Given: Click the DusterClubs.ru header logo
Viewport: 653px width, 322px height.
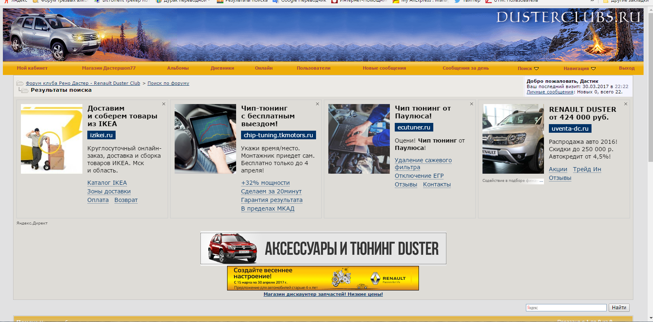Looking at the screenshot, I should point(568,17).
